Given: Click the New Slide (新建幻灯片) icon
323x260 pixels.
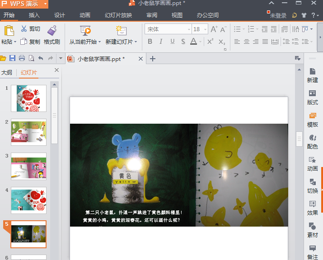Looking at the screenshot, I should pyautogui.click(x=122, y=30).
